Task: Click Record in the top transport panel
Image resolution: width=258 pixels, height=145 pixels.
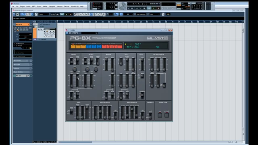Action: [158, 8]
